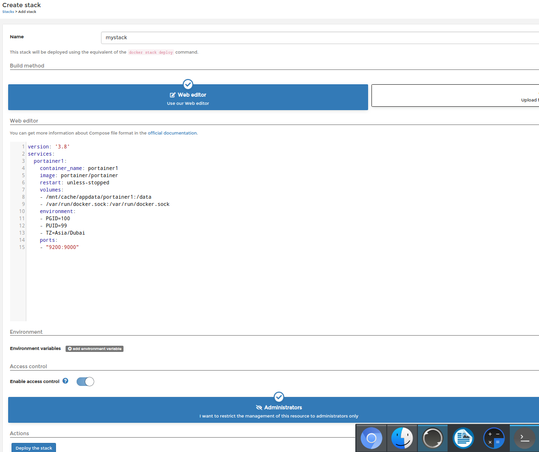Open the calculator from the taskbar
The width and height of the screenshot is (539, 452).
click(494, 438)
